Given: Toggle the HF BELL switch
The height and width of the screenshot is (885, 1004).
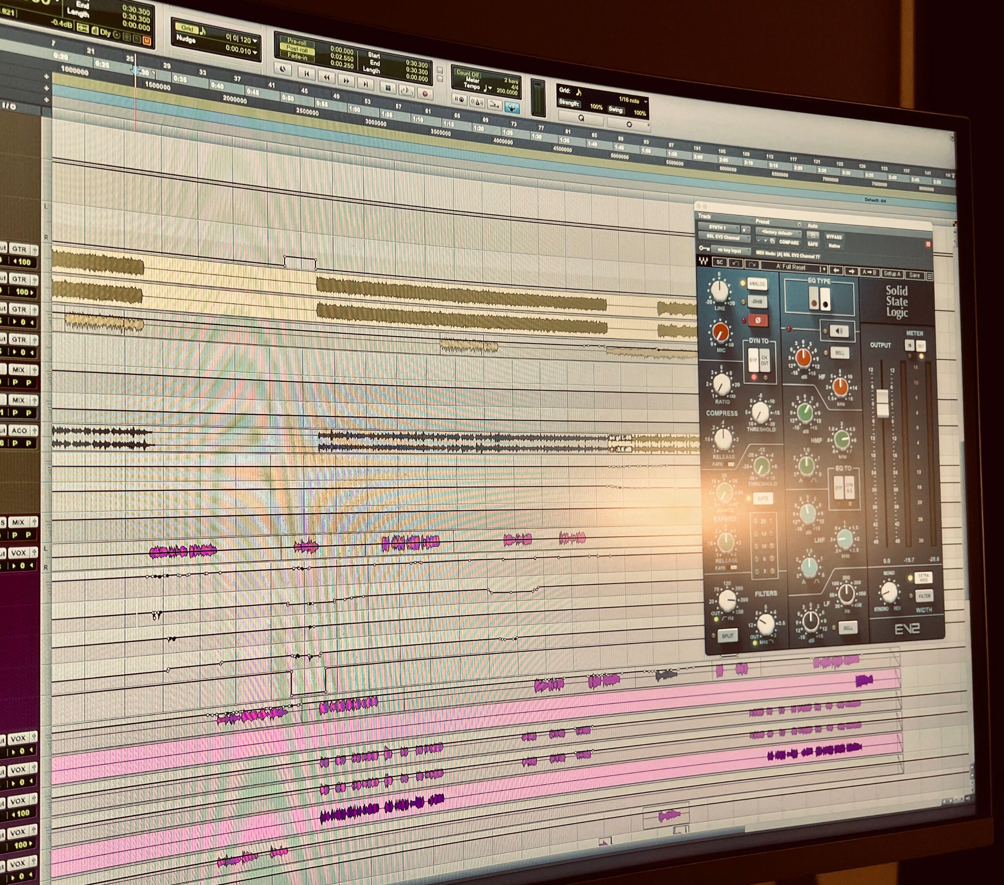Looking at the screenshot, I should [x=839, y=352].
